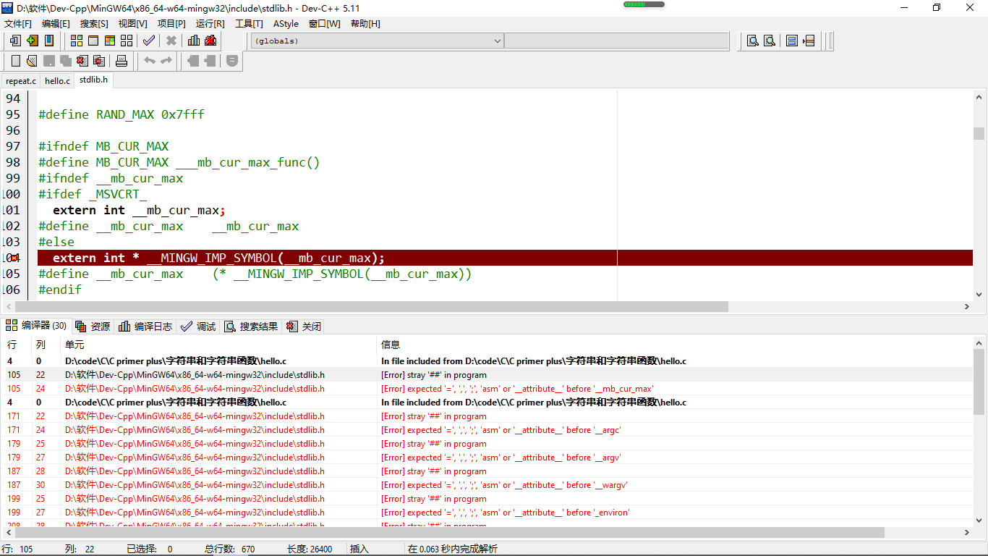Click the grayed Save file icon
Image resolution: width=988 pixels, height=556 pixels.
[48, 61]
